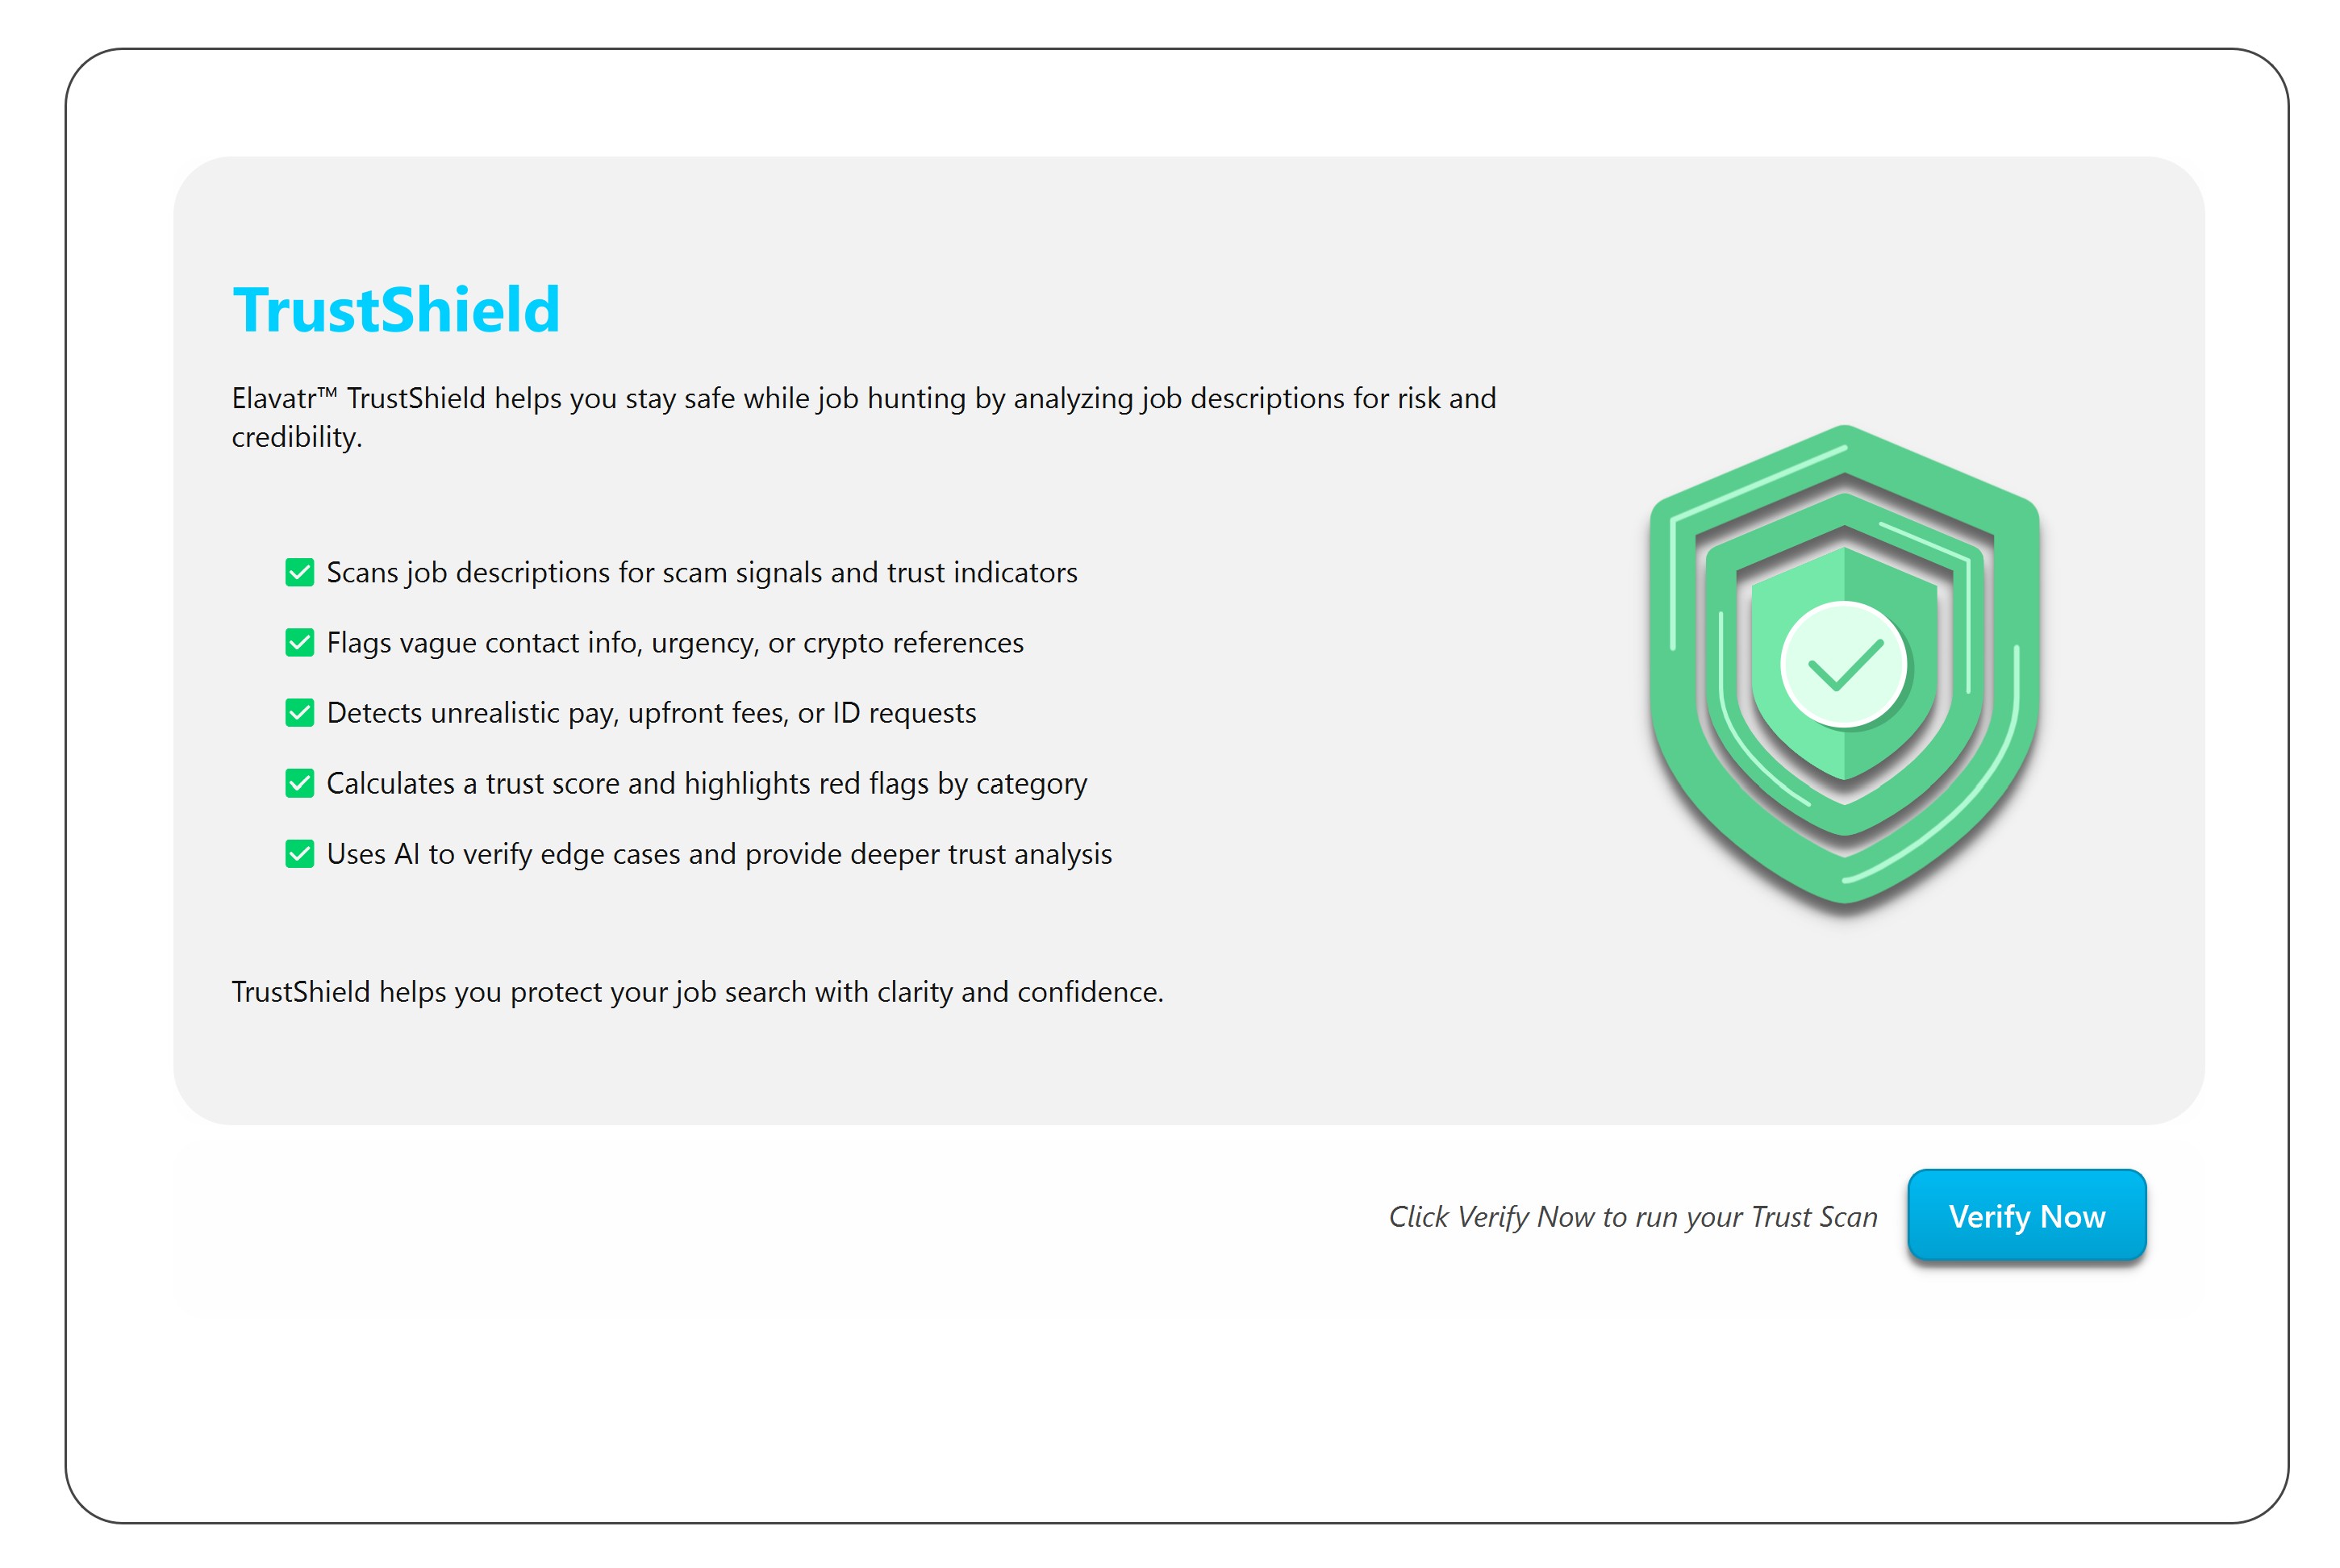Screen dimensions: 2340x1568
Task: Click the checkmark circle inside the shield
Action: point(1846,665)
